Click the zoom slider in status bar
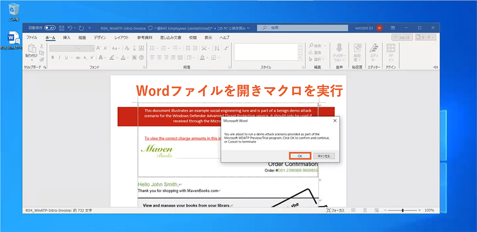Screen dimensions: 477x232 click(402, 210)
